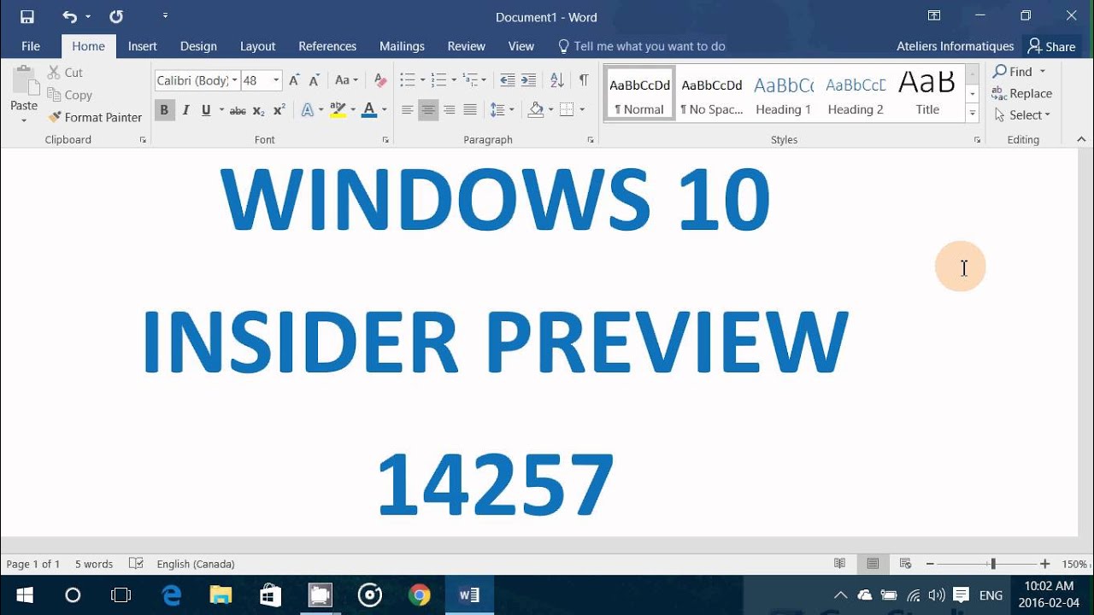This screenshot has width=1094, height=615.
Task: Apply bullet list
Action: [407, 80]
